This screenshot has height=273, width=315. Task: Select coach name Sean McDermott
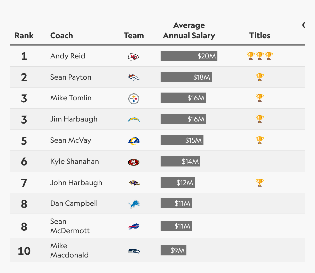click(70, 226)
